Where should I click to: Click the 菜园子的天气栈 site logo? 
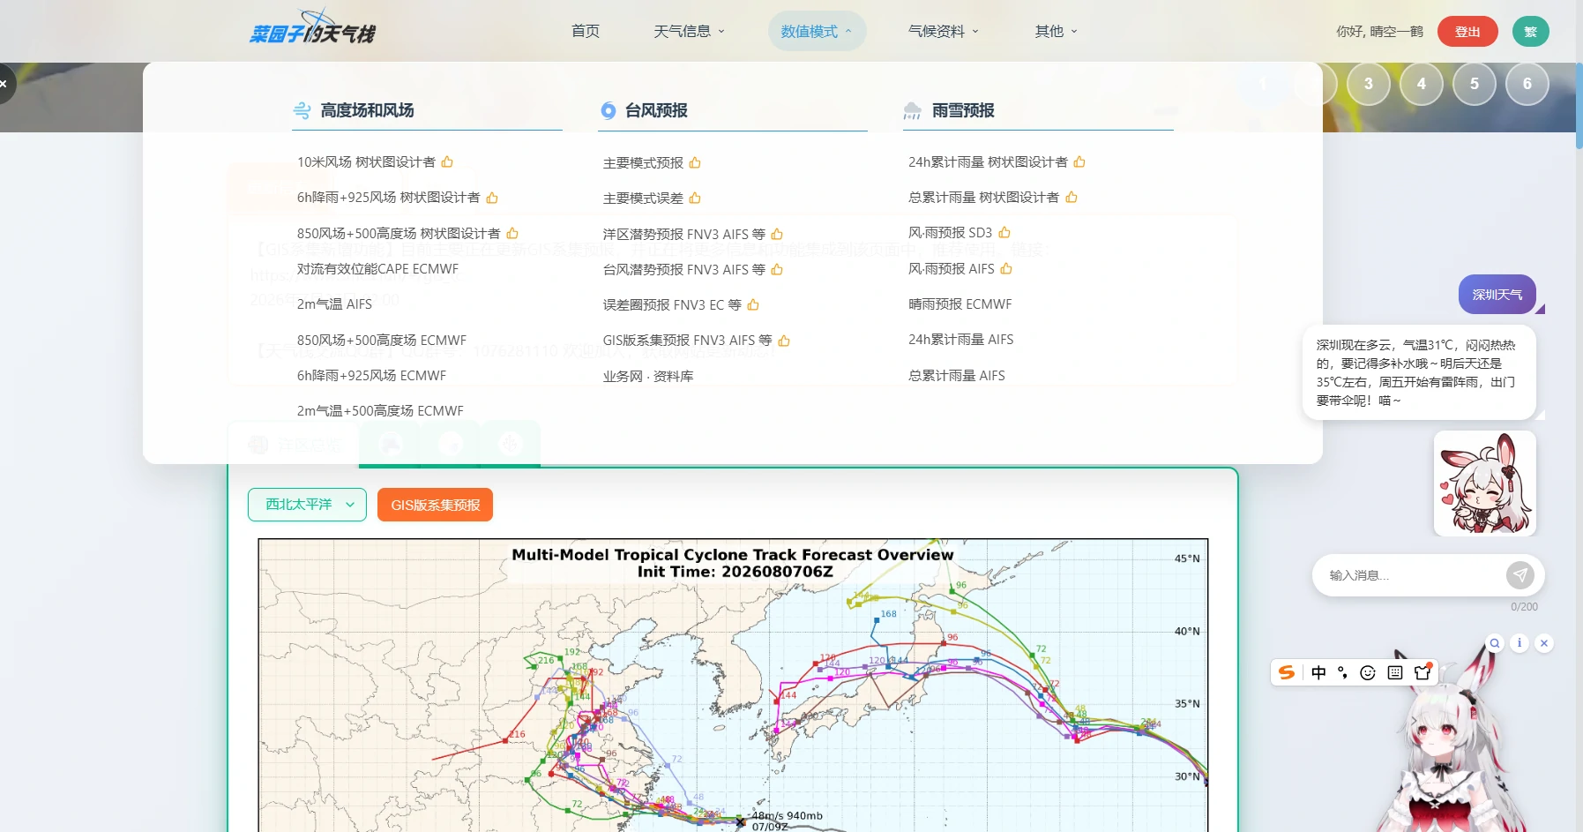pos(311,27)
